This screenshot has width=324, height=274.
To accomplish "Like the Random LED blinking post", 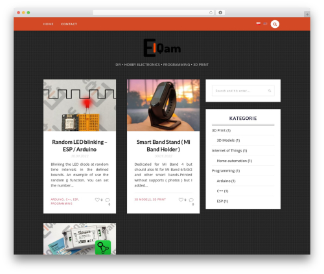I will pos(97,200).
